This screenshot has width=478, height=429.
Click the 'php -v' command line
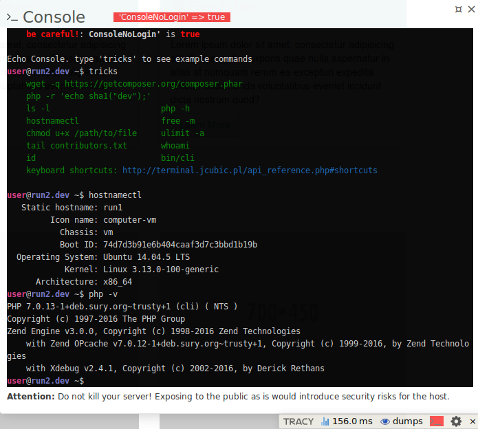point(62,294)
